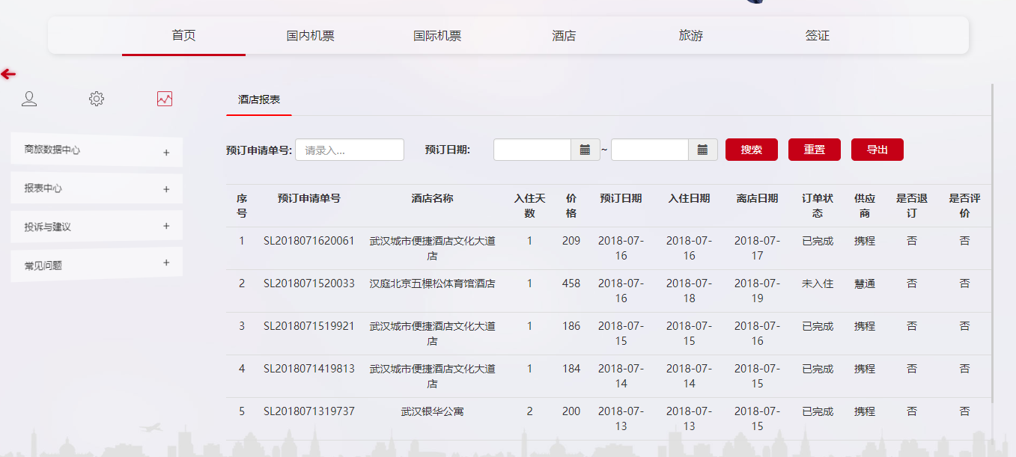
Task: Click the 订单状态 column header
Action: pos(818,206)
